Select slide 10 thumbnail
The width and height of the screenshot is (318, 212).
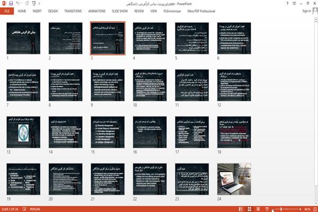coord(149,85)
